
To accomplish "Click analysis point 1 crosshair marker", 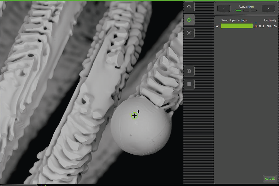I will [x=134, y=116].
